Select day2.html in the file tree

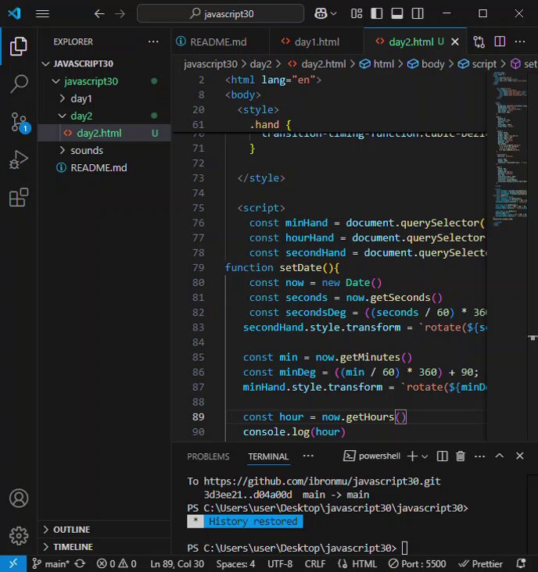pyautogui.click(x=104, y=133)
